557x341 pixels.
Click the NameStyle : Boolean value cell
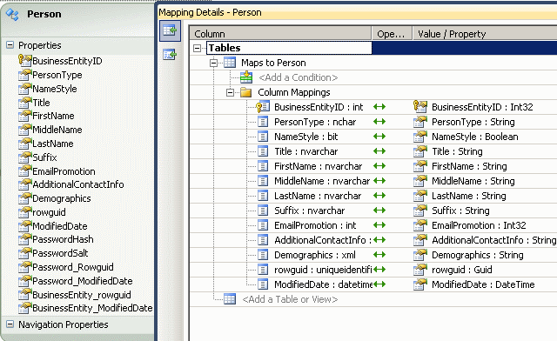click(x=475, y=137)
